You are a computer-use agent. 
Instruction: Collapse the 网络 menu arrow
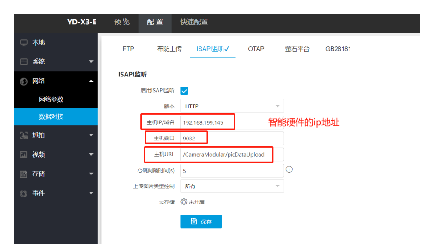click(x=91, y=81)
